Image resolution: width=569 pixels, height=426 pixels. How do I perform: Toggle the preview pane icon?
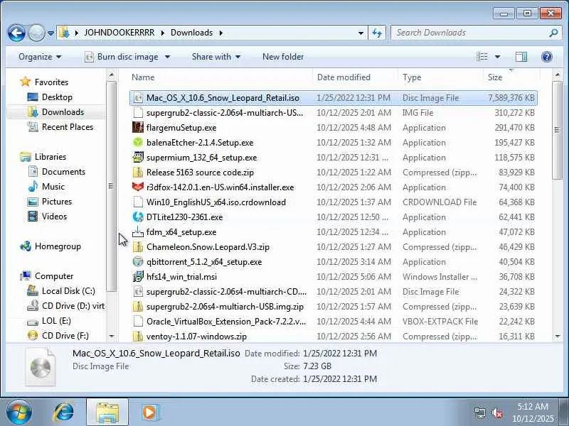pos(521,57)
